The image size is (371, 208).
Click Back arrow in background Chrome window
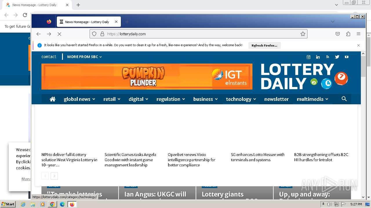[x=6, y=15]
